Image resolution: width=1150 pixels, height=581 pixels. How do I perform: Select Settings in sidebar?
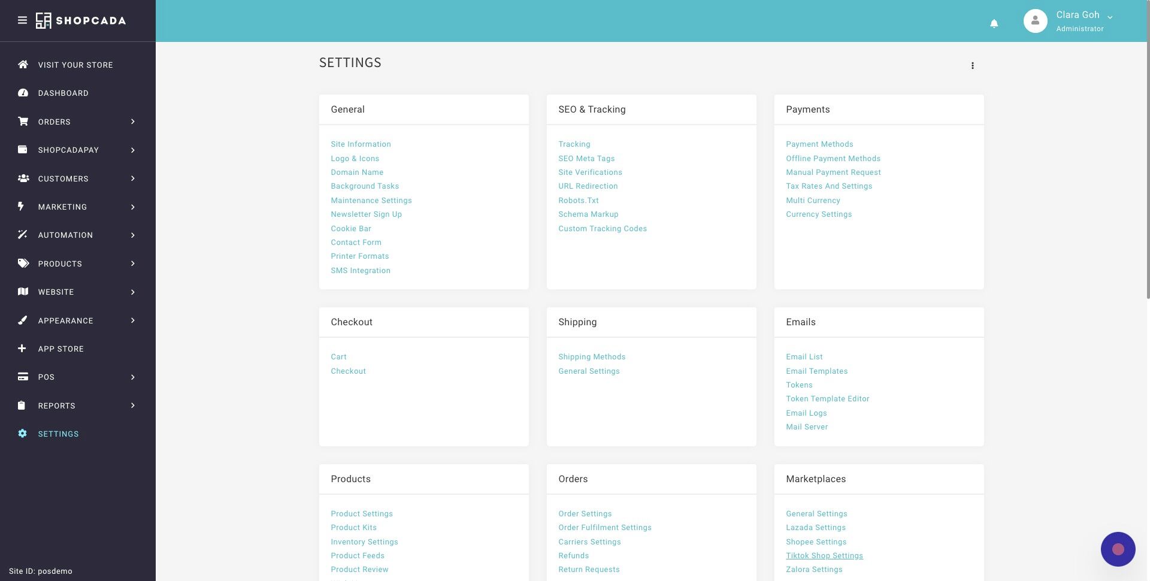click(58, 434)
